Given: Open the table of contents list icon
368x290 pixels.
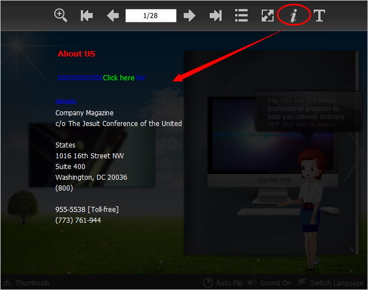Looking at the screenshot, I should (x=241, y=15).
